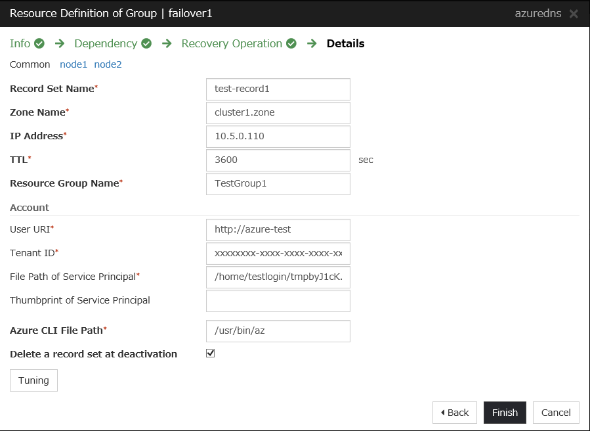
Task: Go to the Info wizard step
Action: (x=20, y=44)
